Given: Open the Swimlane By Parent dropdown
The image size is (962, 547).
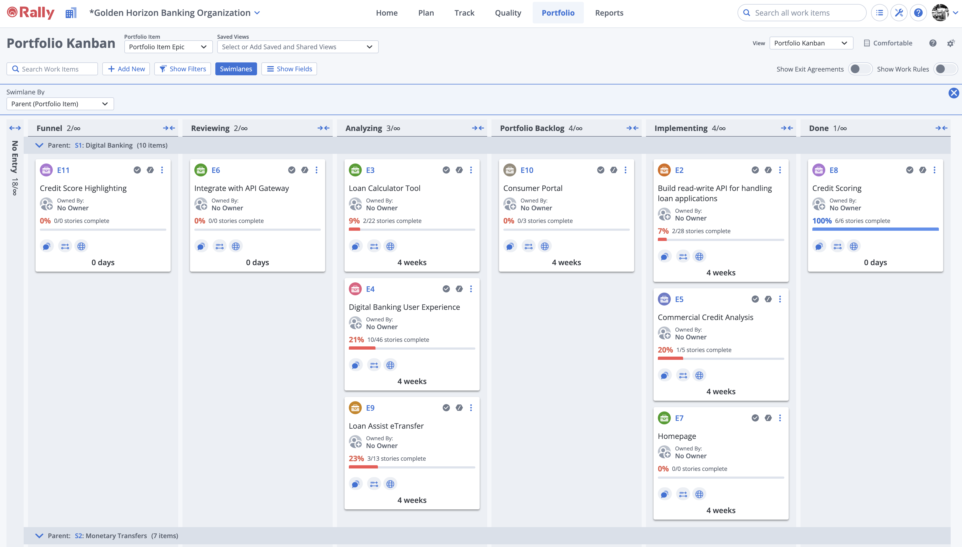Looking at the screenshot, I should tap(60, 104).
